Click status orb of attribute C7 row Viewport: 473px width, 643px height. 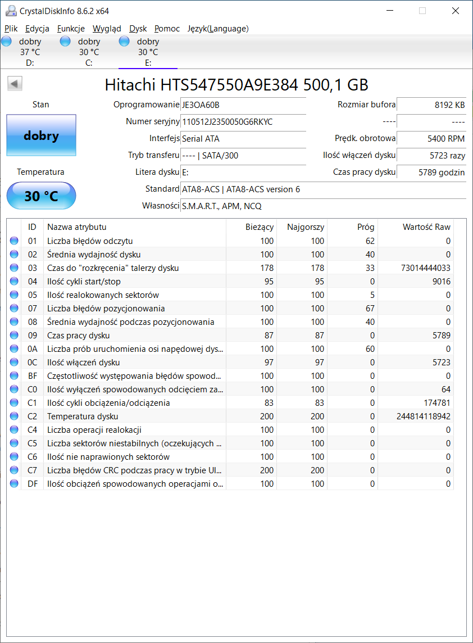coord(14,470)
